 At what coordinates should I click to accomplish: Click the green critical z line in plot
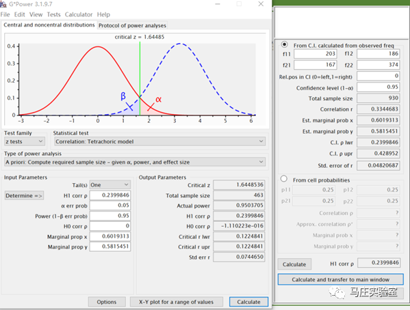[x=140, y=79]
